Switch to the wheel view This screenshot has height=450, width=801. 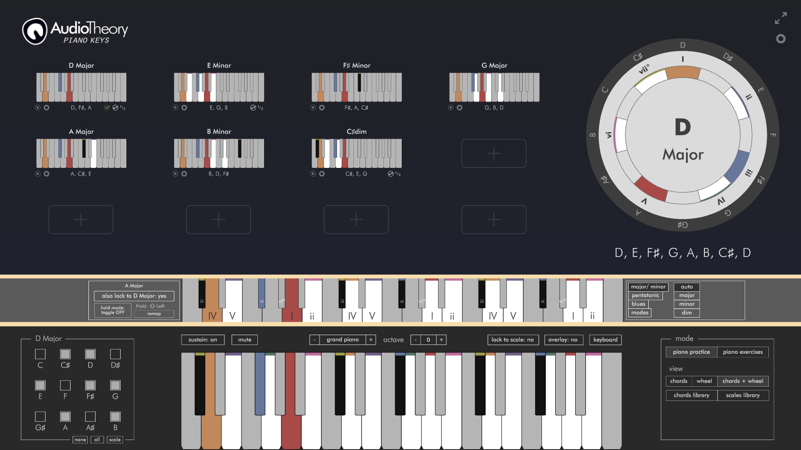pos(704,381)
